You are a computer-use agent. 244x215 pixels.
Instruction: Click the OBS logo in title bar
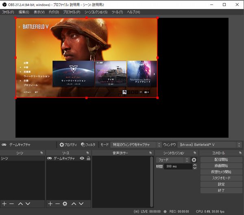point(4,4)
